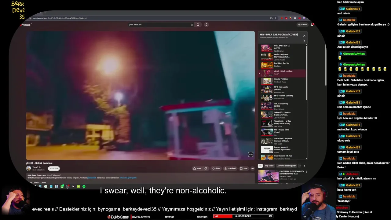This screenshot has width=391, height=220.
Task: Show more filter chips with right arrow
Action: pyautogui.click(x=305, y=166)
